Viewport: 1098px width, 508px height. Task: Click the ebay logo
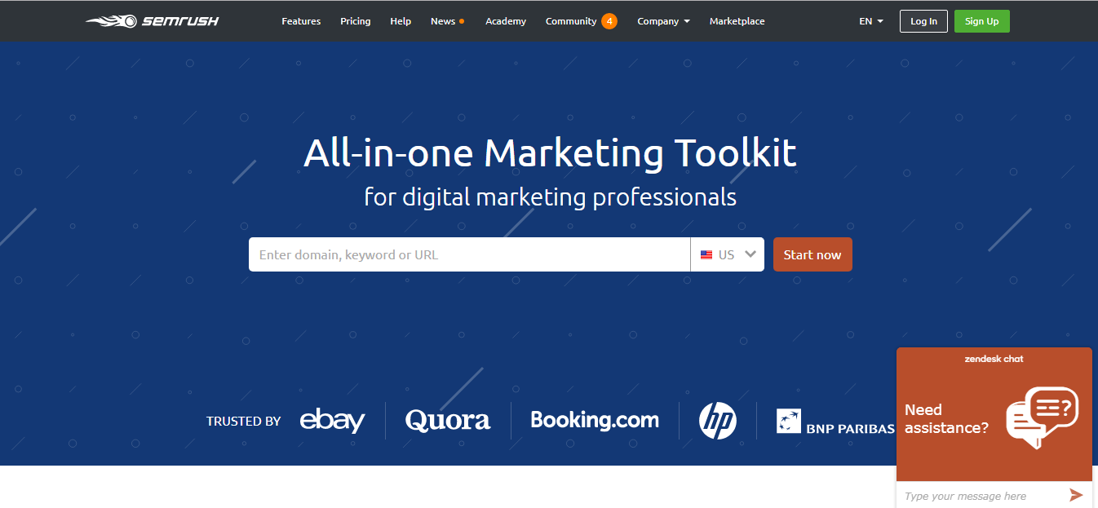[332, 420]
